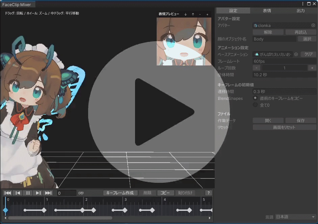
Task: Select keyframe diamond between seconds 4 and 5
Action: [x=190, y=210]
